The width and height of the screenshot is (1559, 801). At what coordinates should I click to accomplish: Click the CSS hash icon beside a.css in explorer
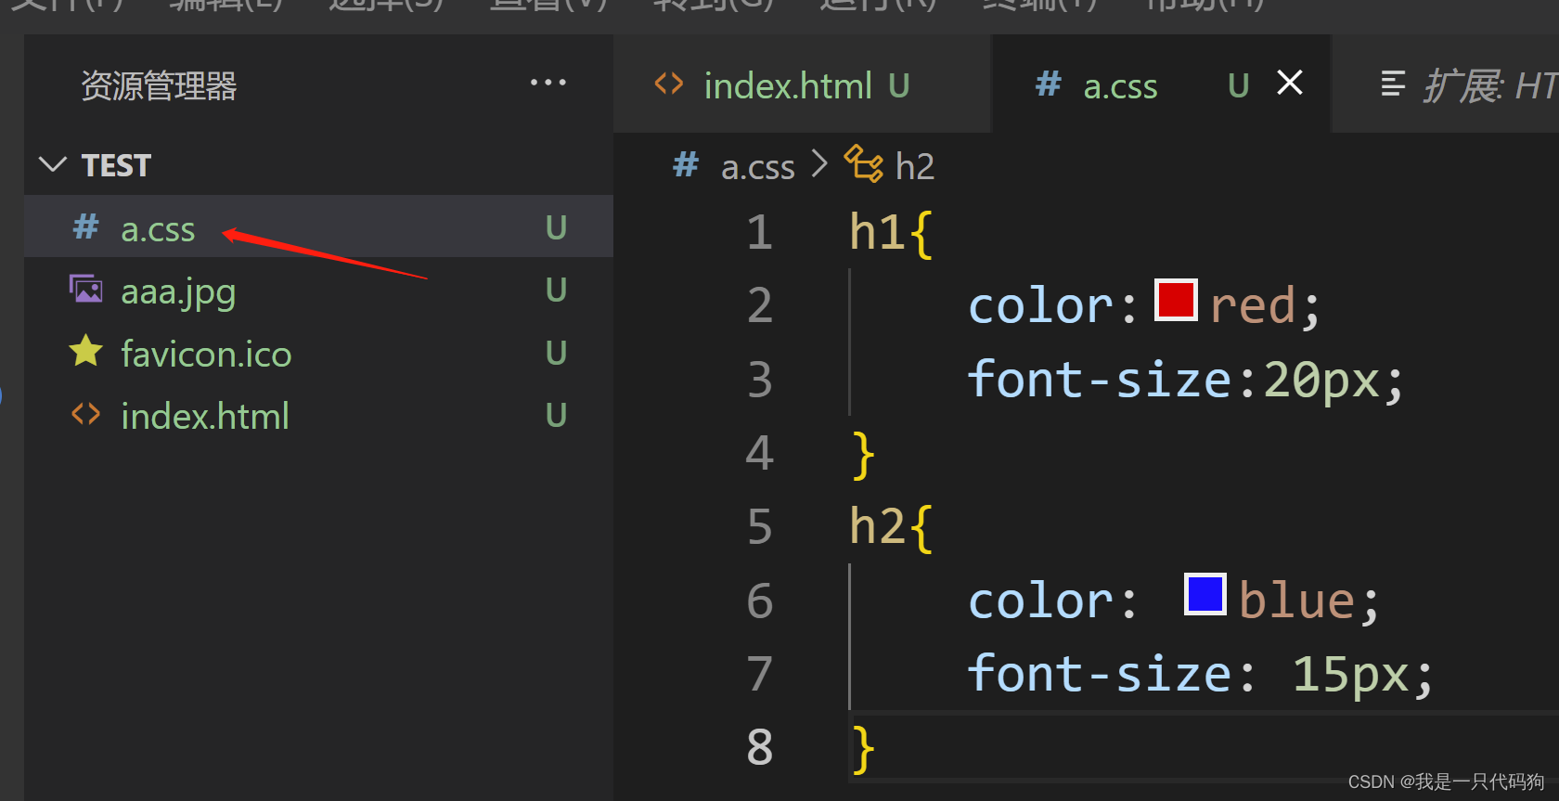pyautogui.click(x=86, y=226)
